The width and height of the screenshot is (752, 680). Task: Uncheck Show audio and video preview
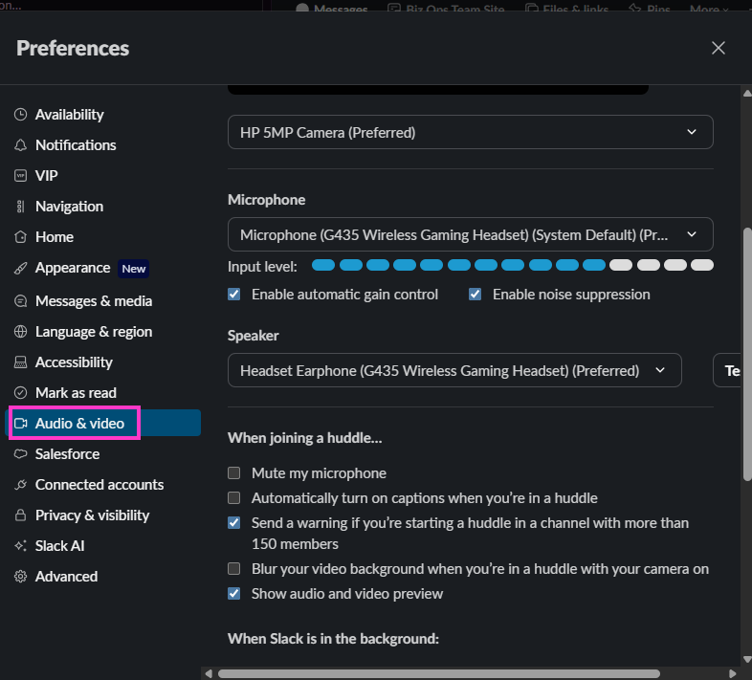(234, 594)
